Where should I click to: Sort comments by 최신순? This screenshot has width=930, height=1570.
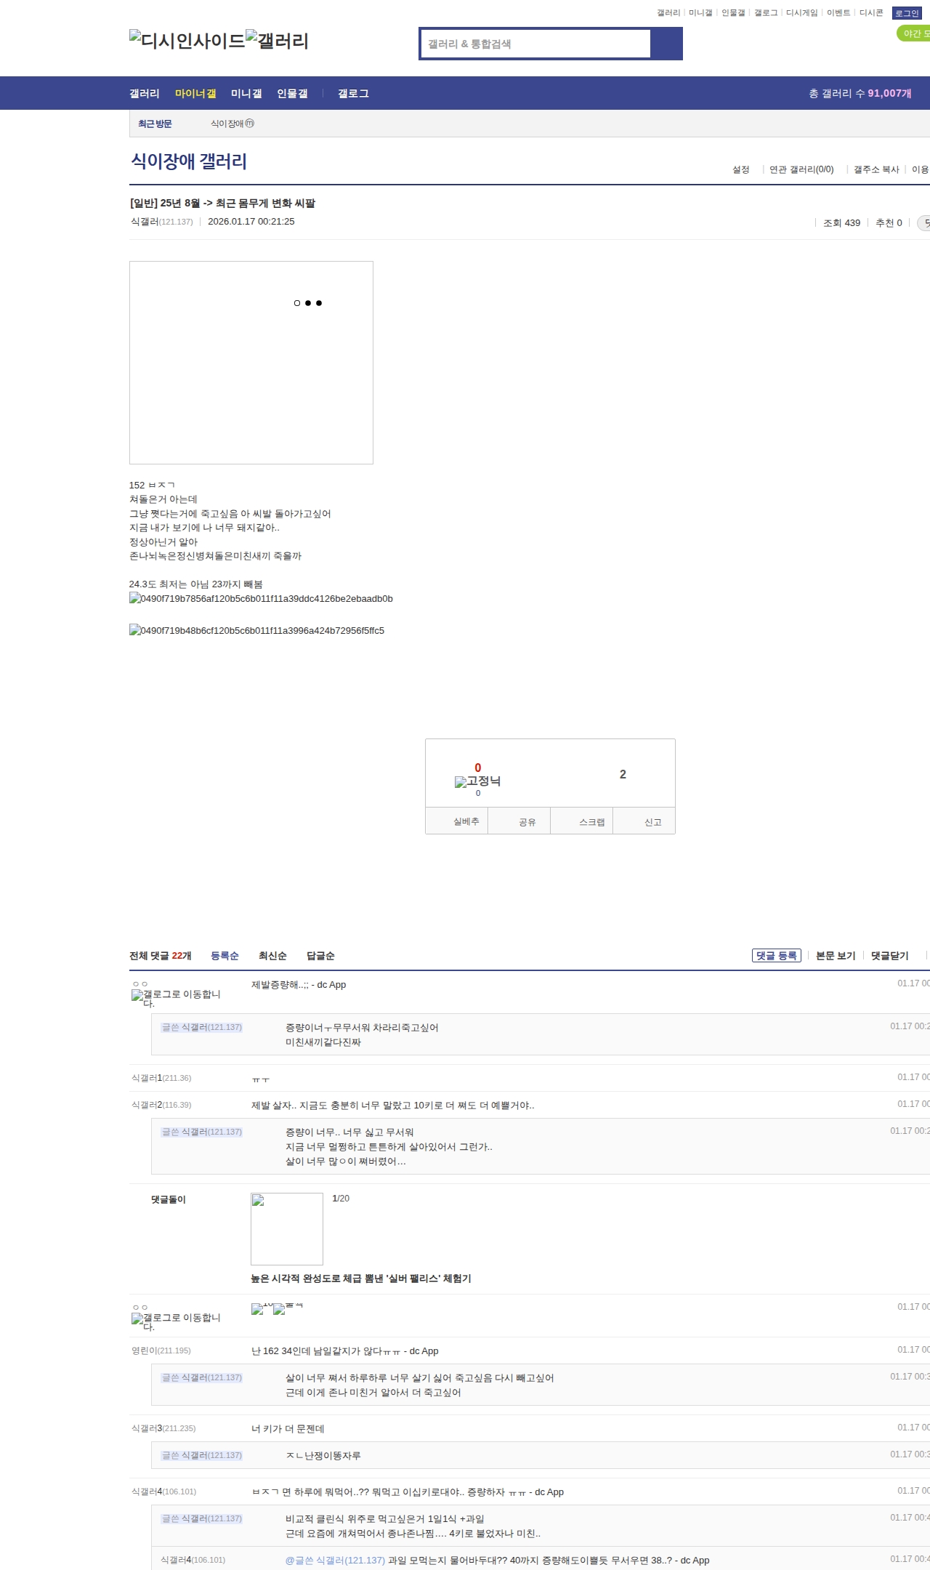pyautogui.click(x=272, y=956)
